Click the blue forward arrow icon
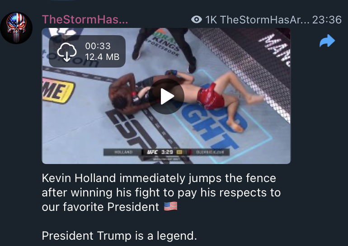Screen dimensions: 348x246 tap(327, 41)
